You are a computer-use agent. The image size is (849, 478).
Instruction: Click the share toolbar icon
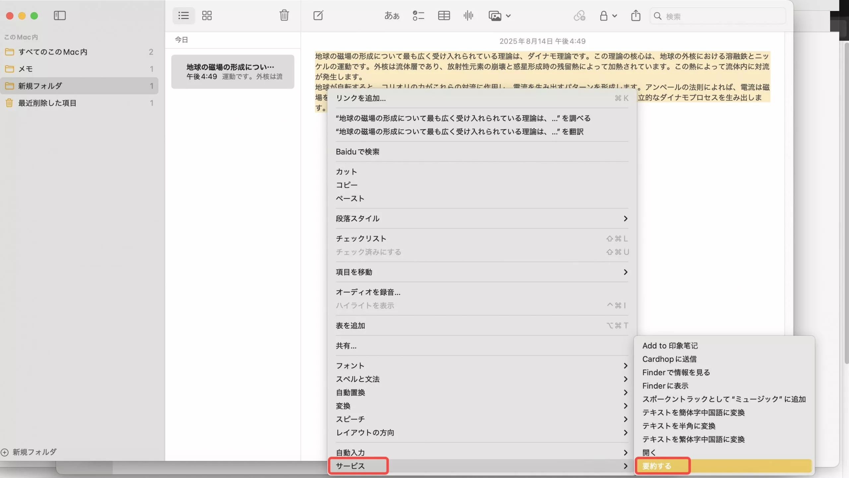tap(635, 16)
